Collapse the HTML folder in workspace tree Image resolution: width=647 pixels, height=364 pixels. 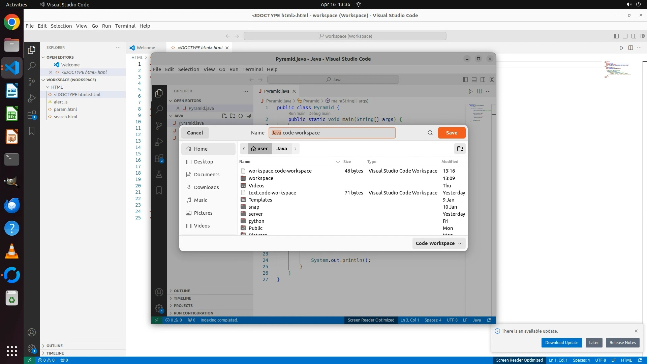pyautogui.click(x=48, y=87)
